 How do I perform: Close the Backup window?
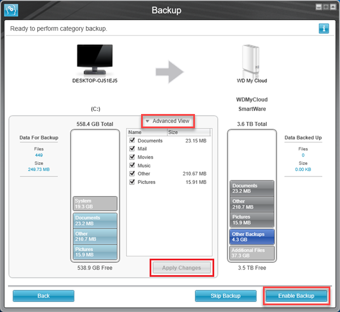pyautogui.click(x=333, y=7)
